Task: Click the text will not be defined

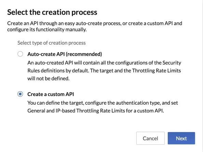Action: coord(49,79)
